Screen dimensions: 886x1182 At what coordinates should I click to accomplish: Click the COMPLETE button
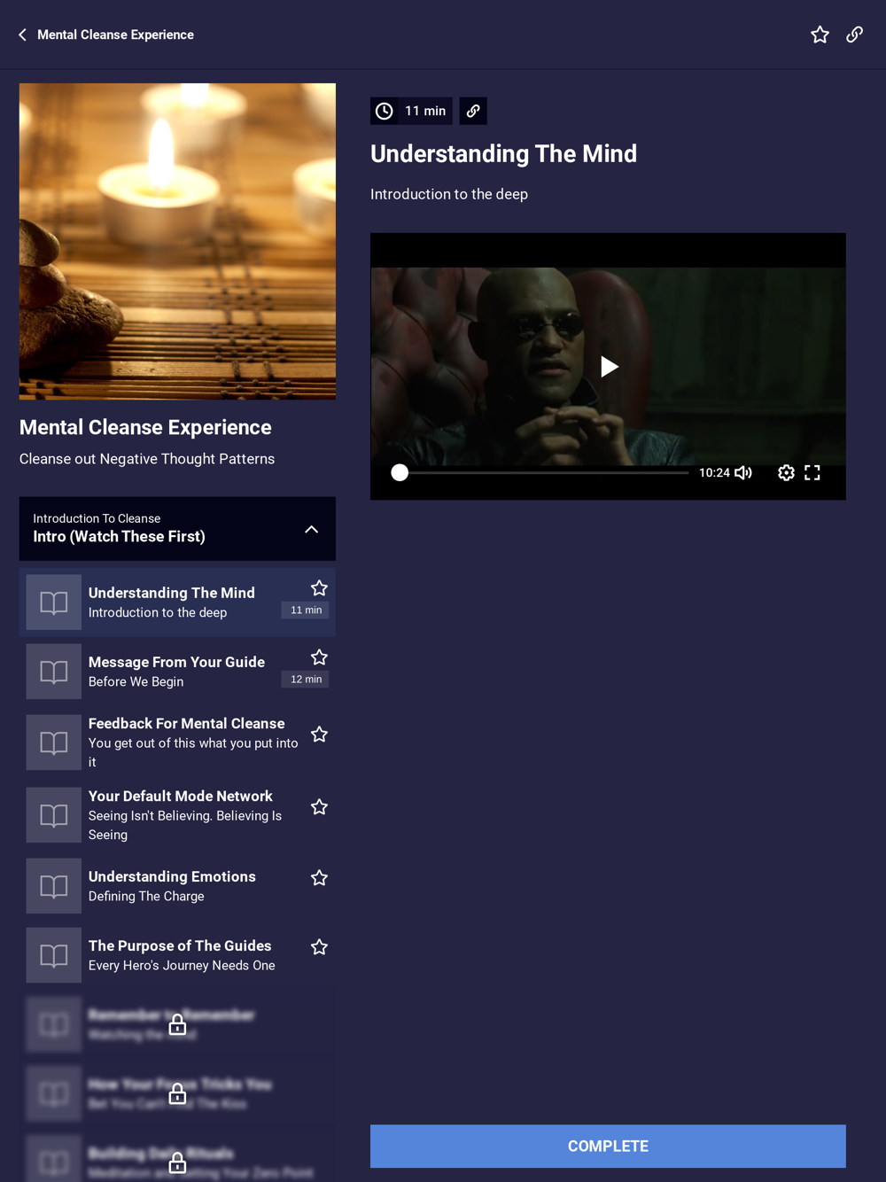tap(608, 1146)
